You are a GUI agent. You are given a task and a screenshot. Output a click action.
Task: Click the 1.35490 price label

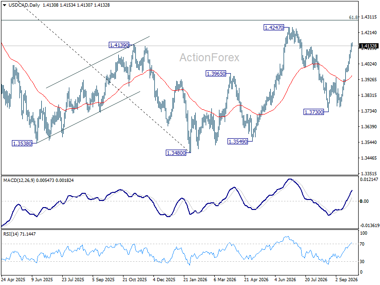(238, 142)
